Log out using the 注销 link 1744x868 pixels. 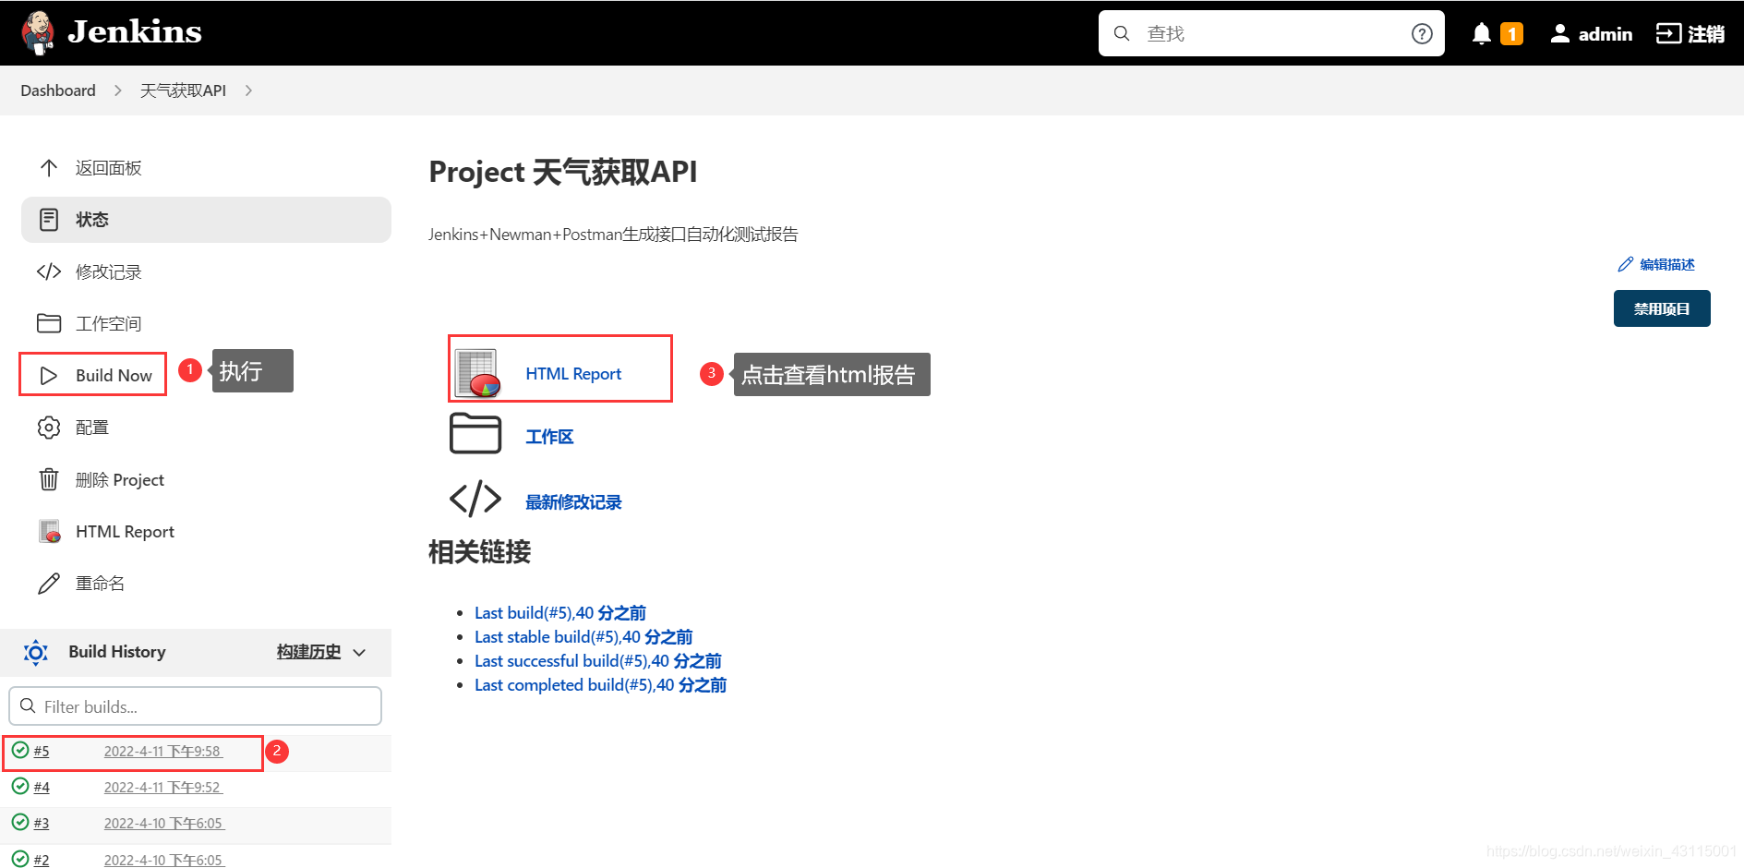(x=1690, y=33)
